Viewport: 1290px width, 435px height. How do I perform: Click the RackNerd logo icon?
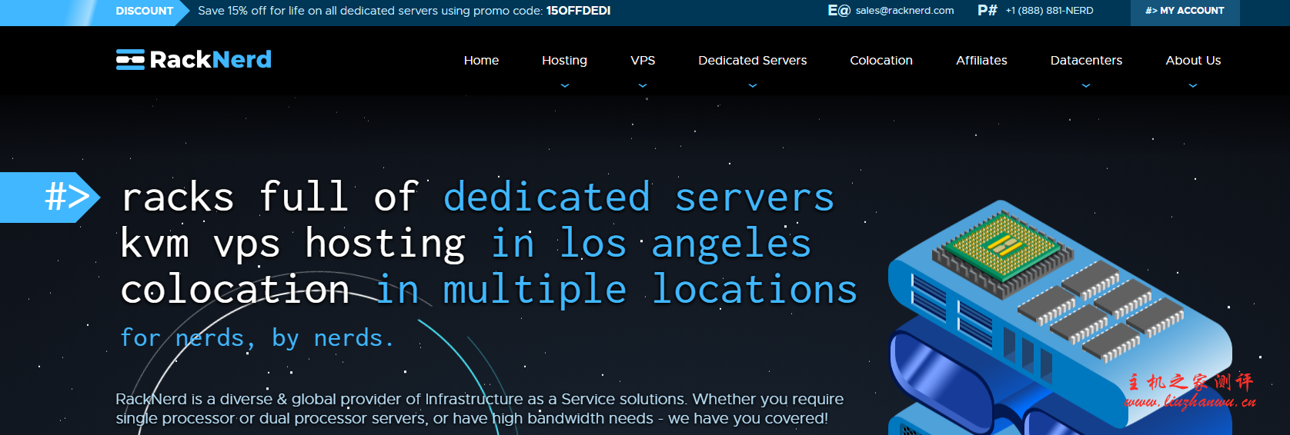(x=130, y=60)
